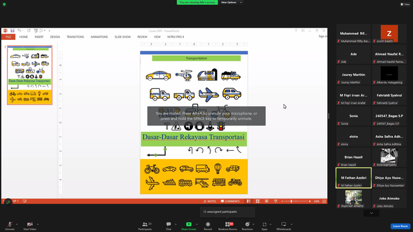
Task: Open the Chat panel
Action: click(x=168, y=226)
